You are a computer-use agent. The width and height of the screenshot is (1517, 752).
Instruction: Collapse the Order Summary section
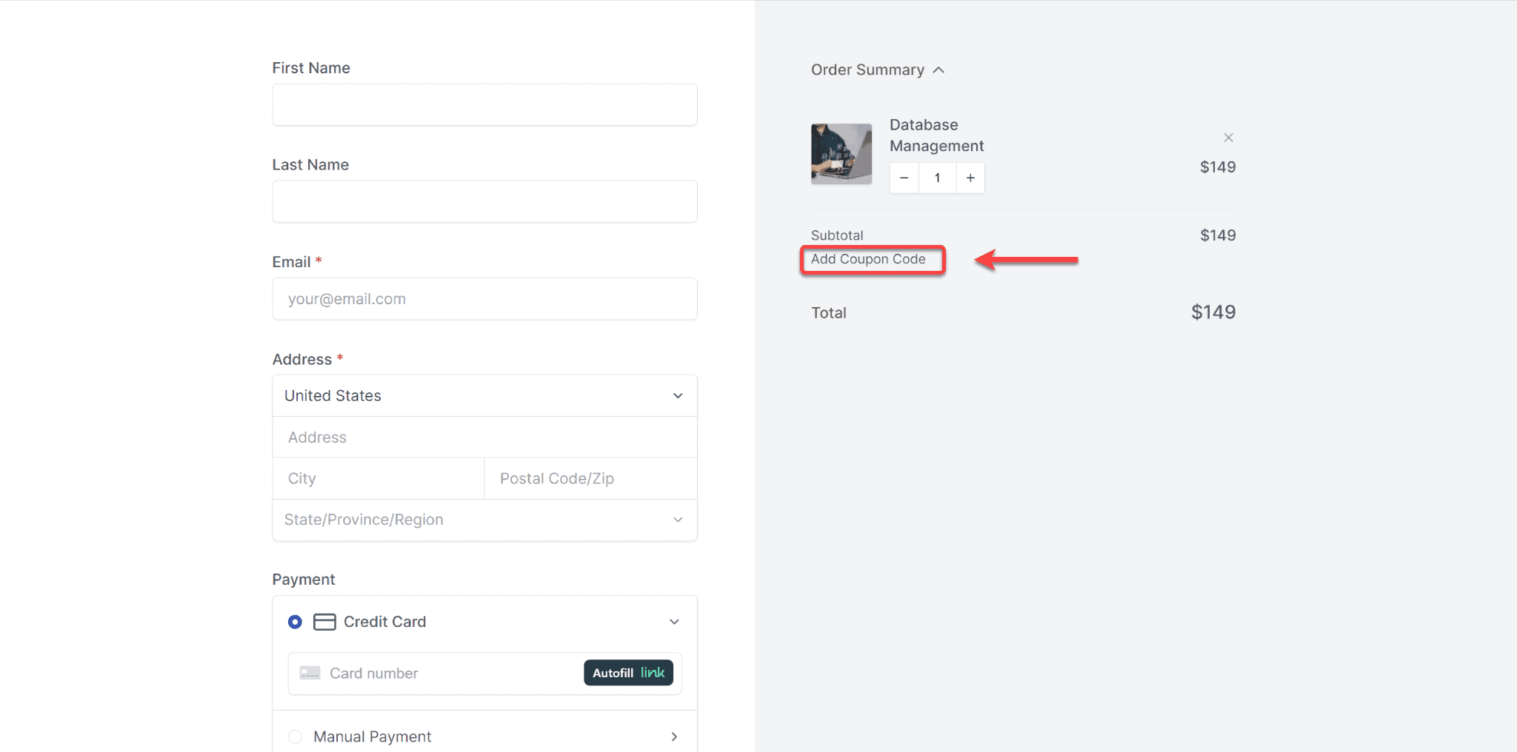pos(938,69)
